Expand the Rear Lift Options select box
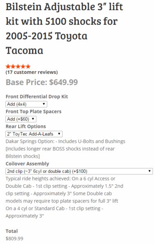 tap(34, 134)
